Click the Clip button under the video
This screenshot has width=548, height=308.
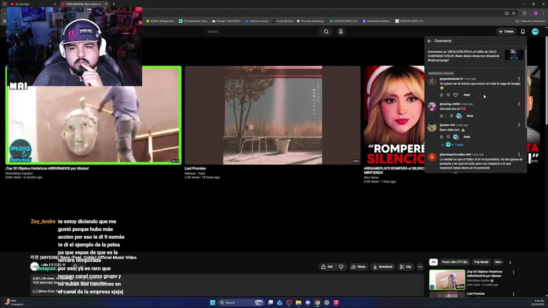[405, 267]
